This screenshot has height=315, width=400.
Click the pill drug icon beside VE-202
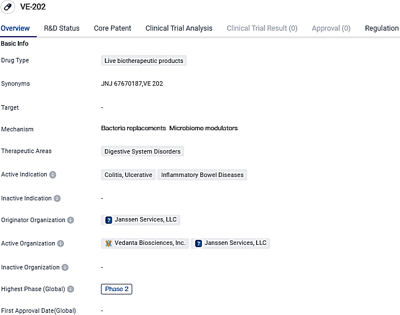[x=8, y=7]
